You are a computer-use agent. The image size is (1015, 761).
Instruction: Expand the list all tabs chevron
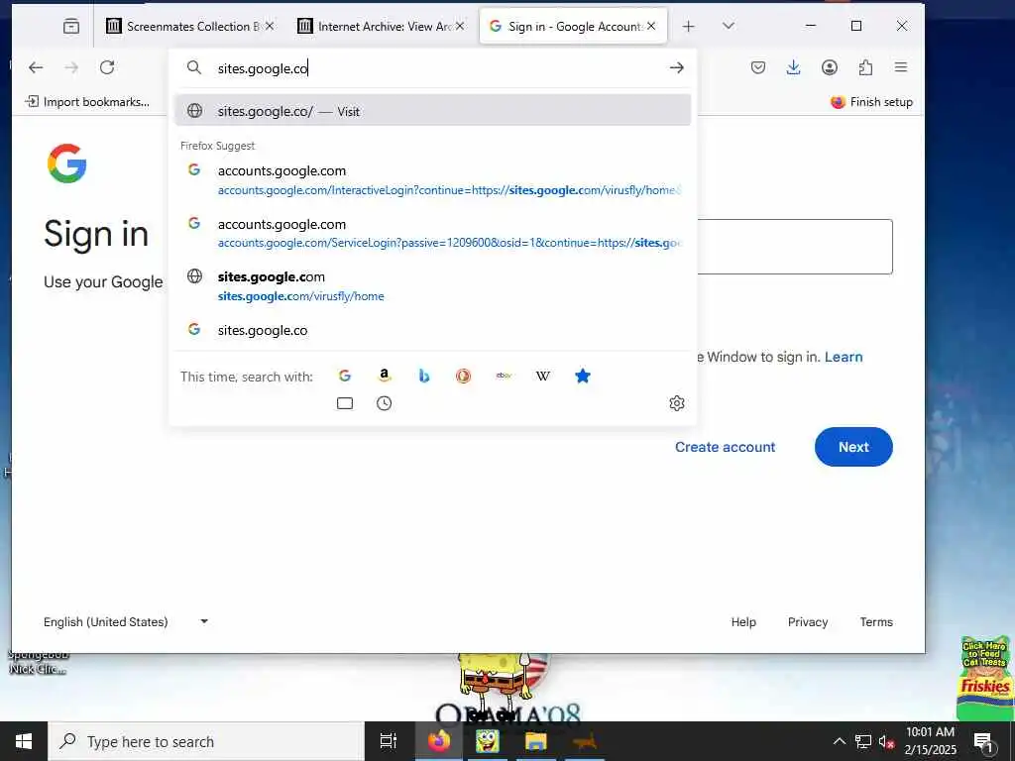coord(729,26)
